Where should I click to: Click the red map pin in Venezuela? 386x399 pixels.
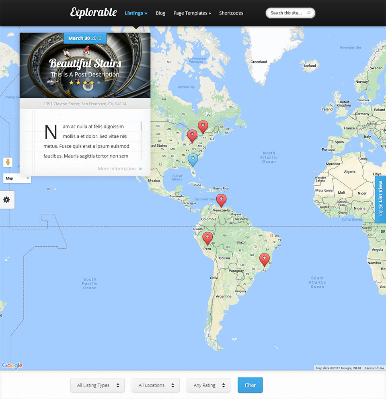(x=221, y=200)
